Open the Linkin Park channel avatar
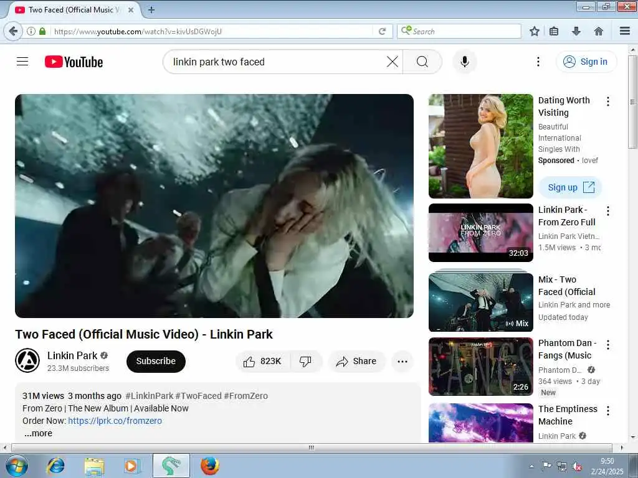 click(x=27, y=360)
